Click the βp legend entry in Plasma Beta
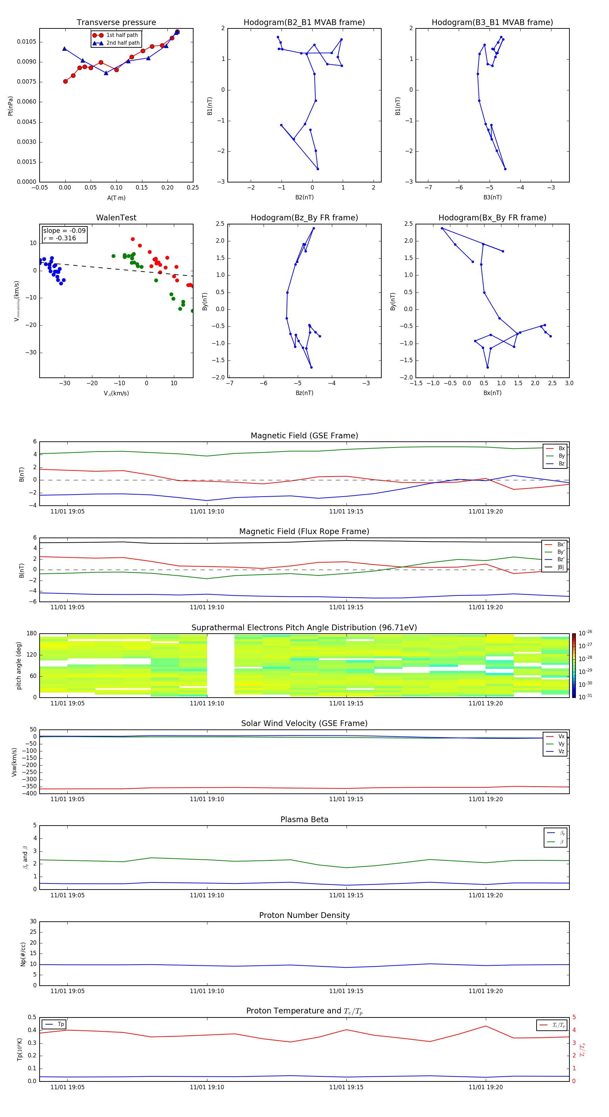609x1117 pixels. coord(556,833)
